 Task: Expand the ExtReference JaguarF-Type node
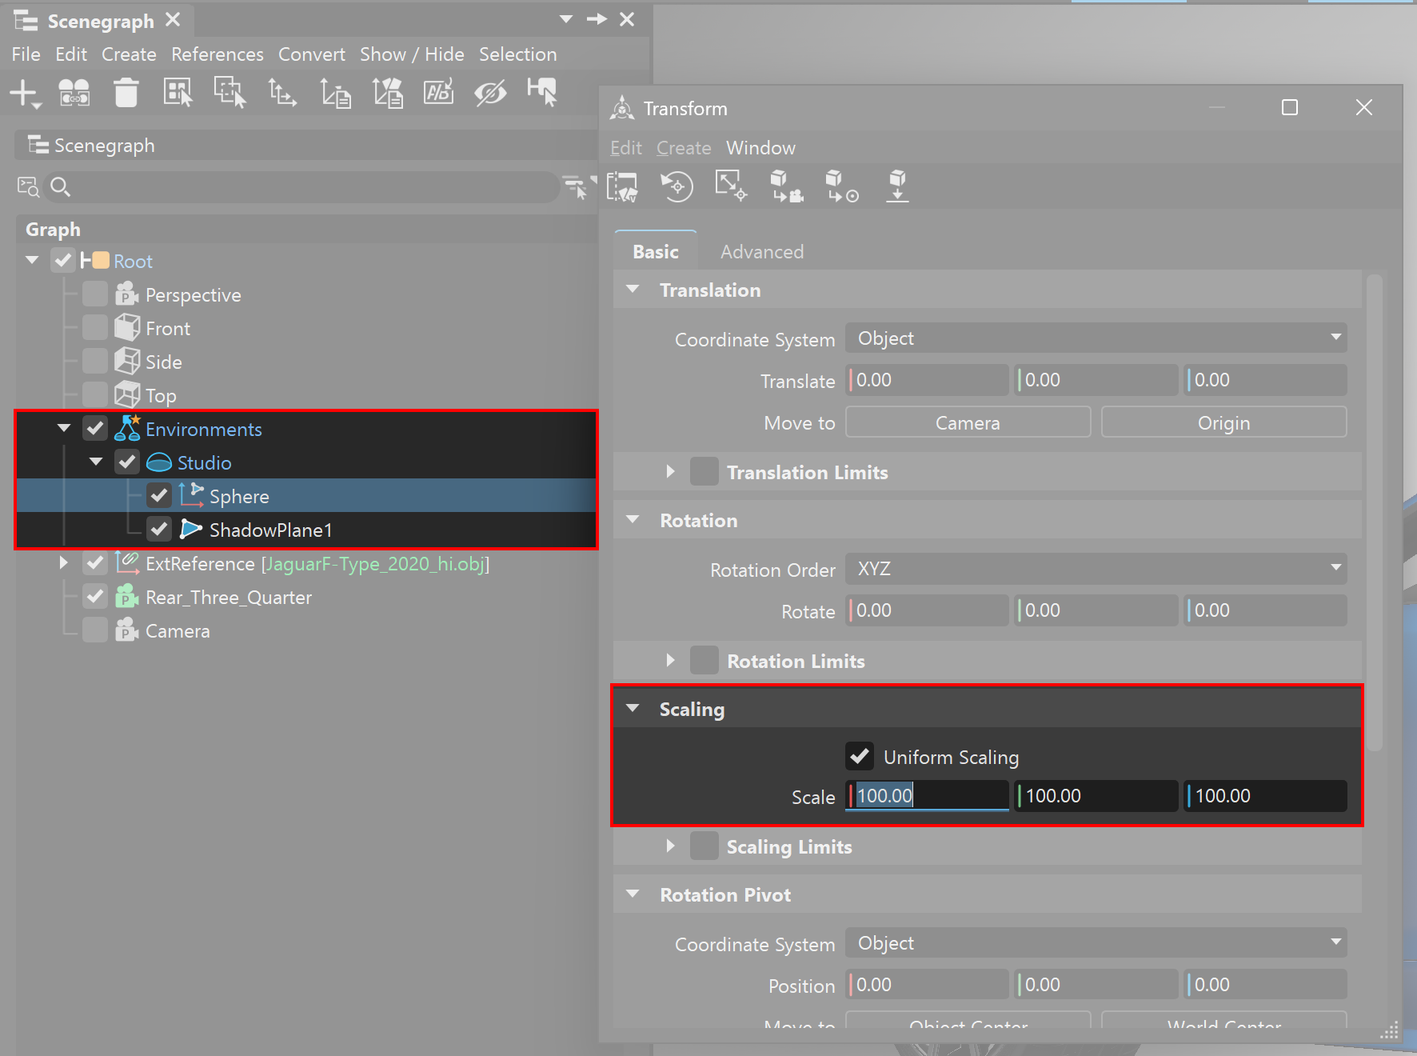click(x=63, y=563)
